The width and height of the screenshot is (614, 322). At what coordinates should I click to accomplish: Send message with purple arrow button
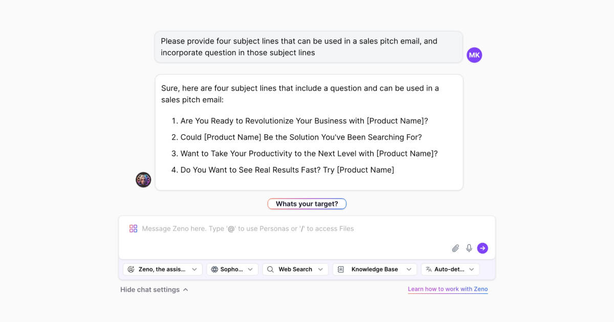click(483, 248)
